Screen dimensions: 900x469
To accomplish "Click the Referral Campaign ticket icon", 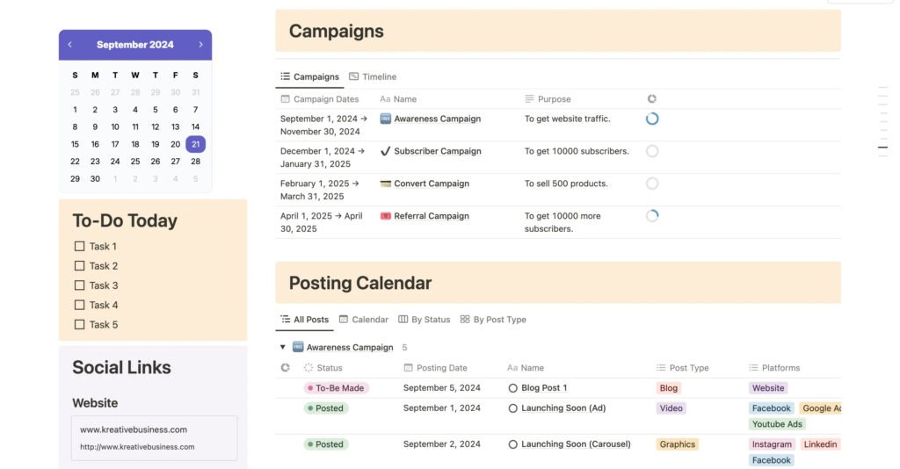I will (x=385, y=215).
